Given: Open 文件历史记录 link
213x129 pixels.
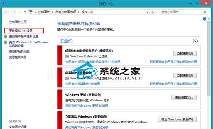Looking at the screenshot, I should [18, 127].
